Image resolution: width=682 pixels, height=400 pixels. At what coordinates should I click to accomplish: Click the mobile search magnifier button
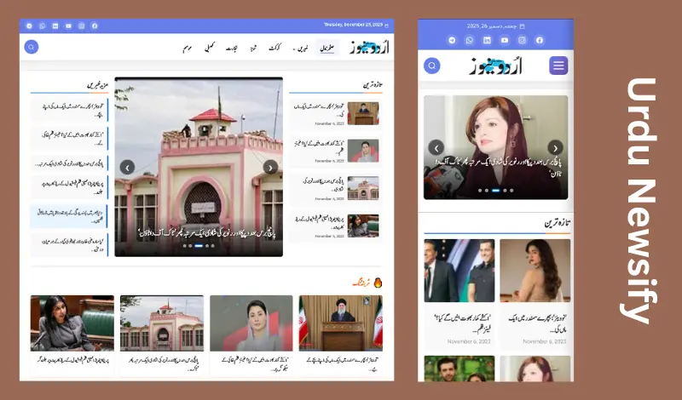(x=432, y=66)
